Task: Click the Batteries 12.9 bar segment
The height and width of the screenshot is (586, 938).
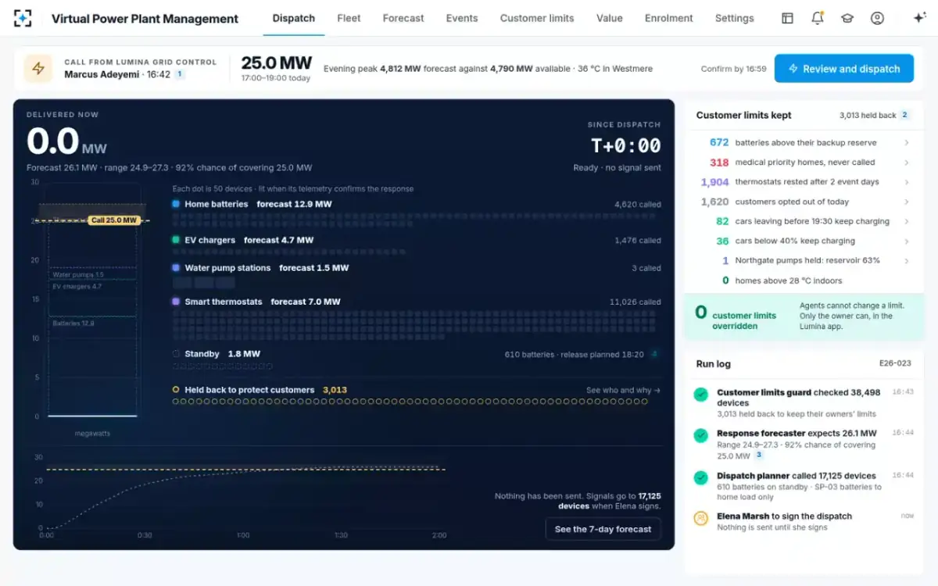Action: pyautogui.click(x=92, y=365)
